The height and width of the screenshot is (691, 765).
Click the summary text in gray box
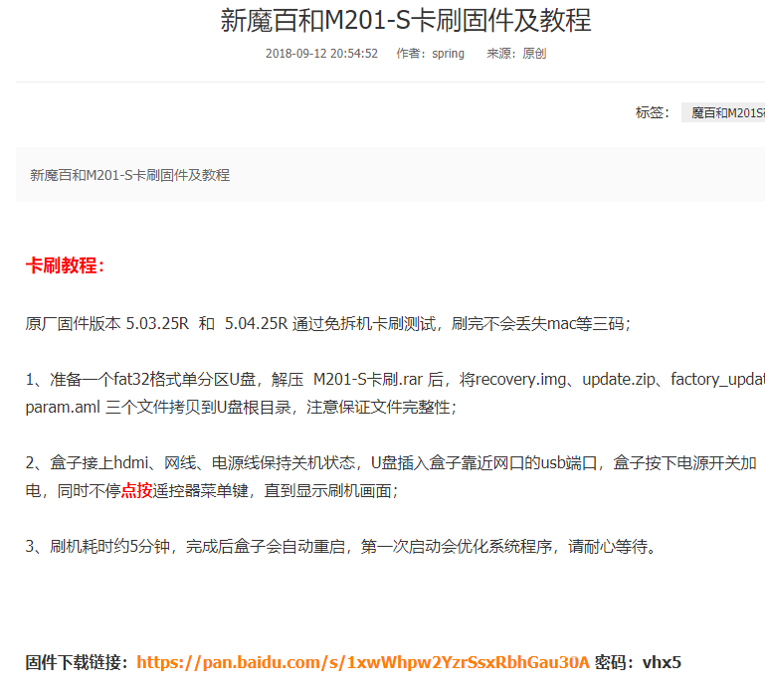129,175
